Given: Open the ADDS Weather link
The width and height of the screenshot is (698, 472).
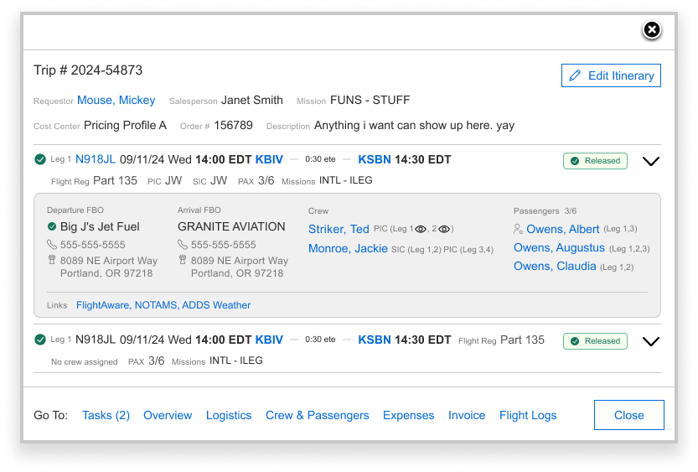Looking at the screenshot, I should pos(216,305).
